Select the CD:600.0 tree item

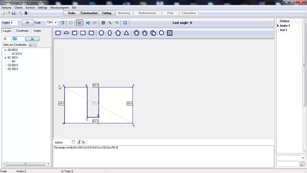[x=13, y=65]
